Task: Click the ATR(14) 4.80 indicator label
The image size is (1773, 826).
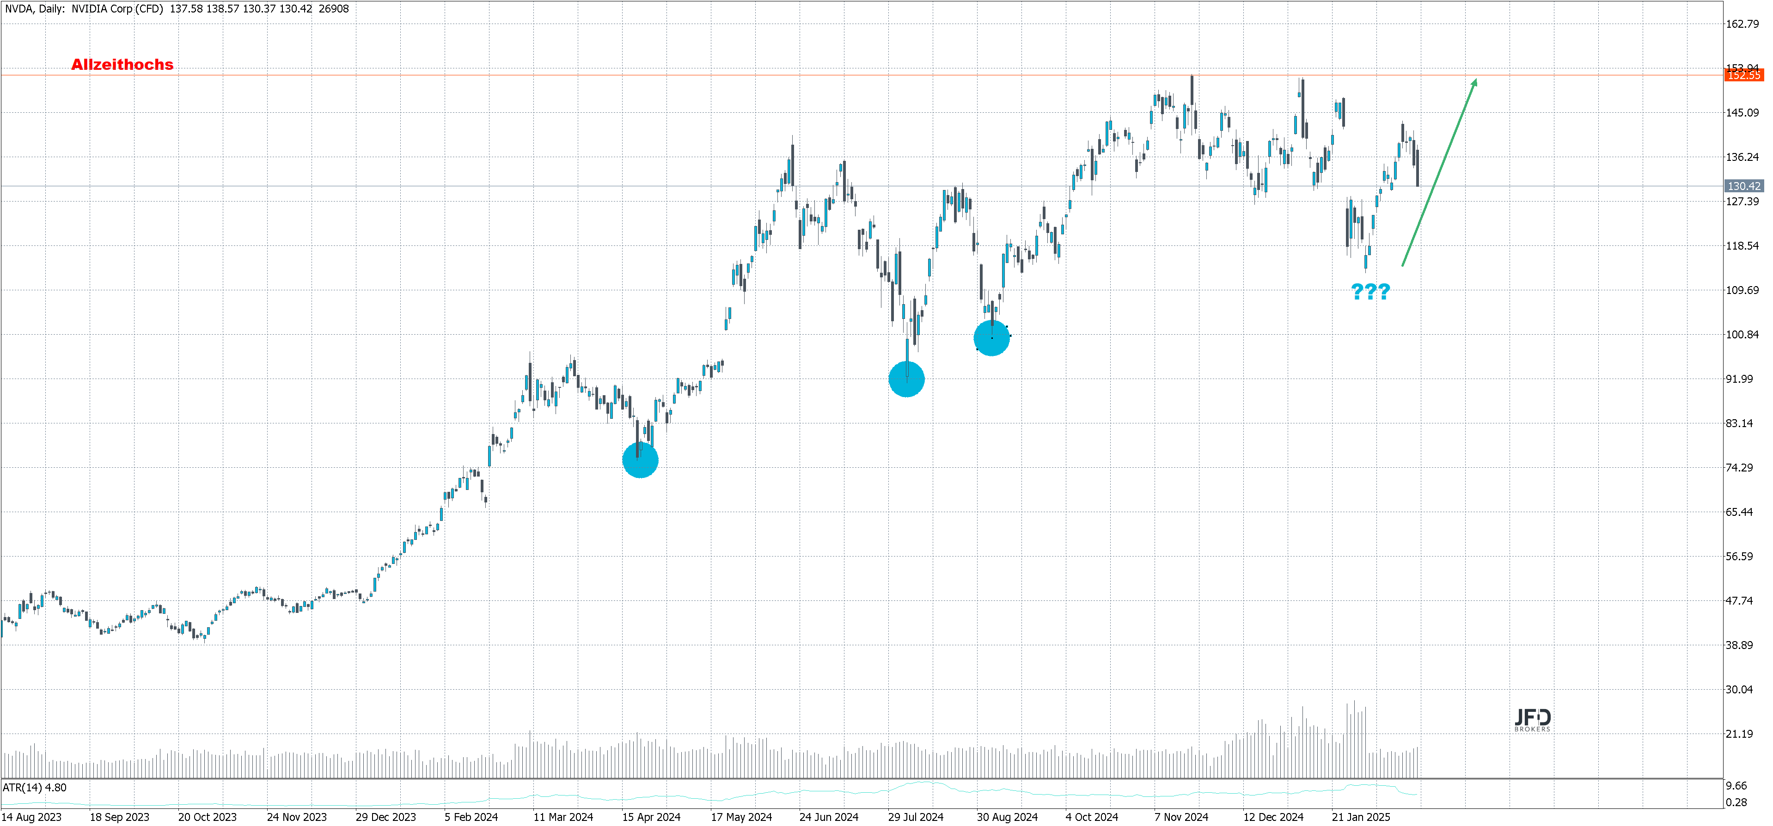Action: click(34, 788)
